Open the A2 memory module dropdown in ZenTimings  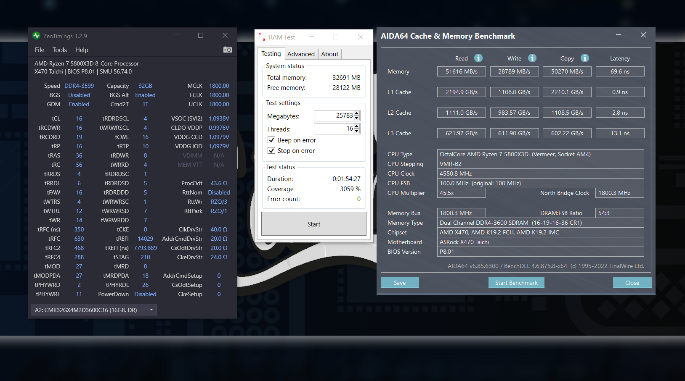coord(94,310)
